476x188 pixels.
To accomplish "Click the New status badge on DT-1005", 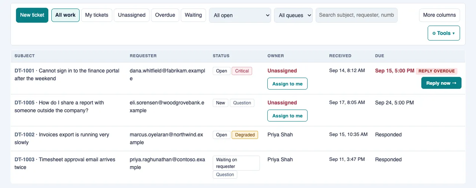I will pyautogui.click(x=221, y=103).
